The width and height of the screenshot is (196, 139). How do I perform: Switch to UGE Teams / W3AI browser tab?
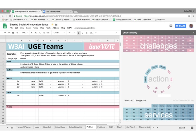pos(57,12)
